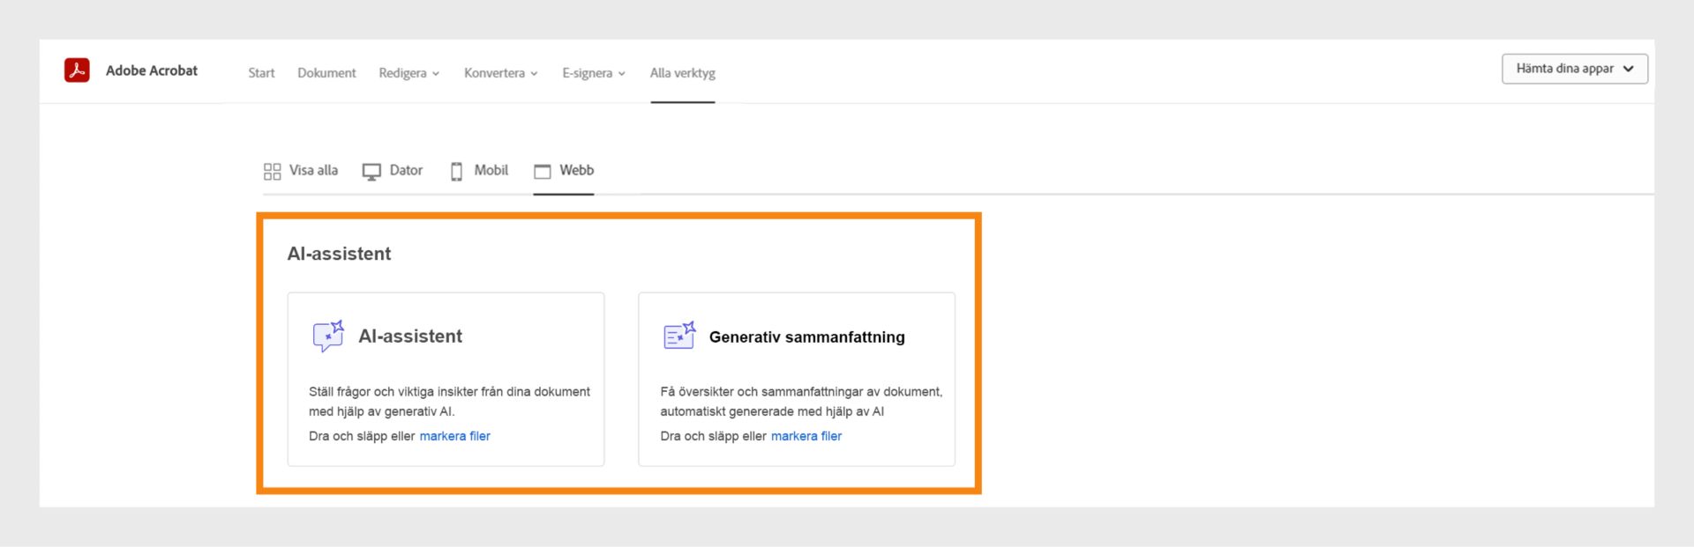Screen dimensions: 1694x547
Task: Click the Webb browser window icon
Action: click(x=543, y=171)
